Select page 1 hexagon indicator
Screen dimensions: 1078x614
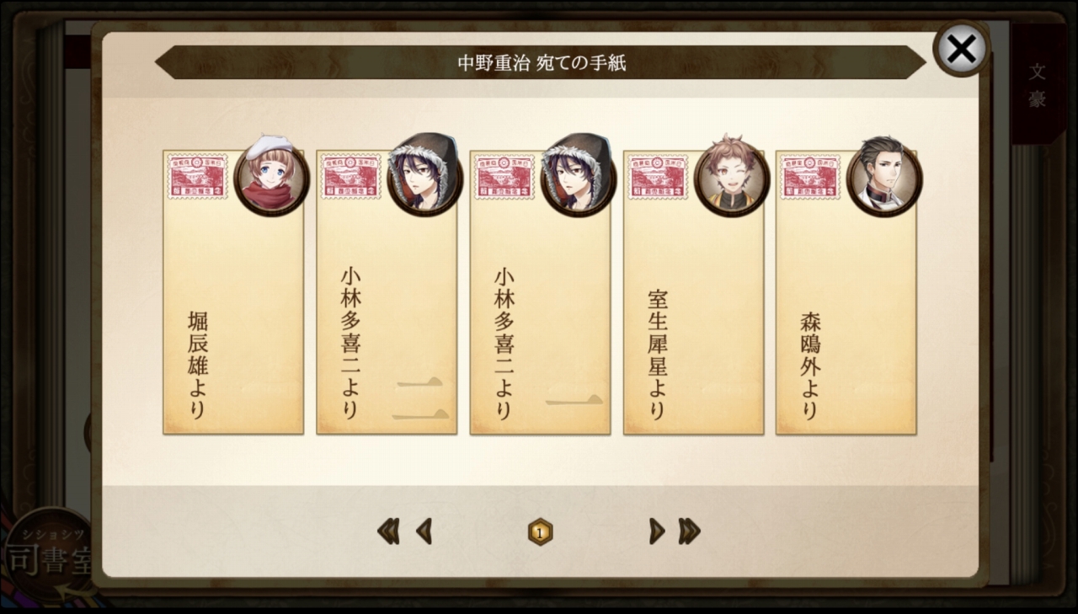click(x=540, y=532)
